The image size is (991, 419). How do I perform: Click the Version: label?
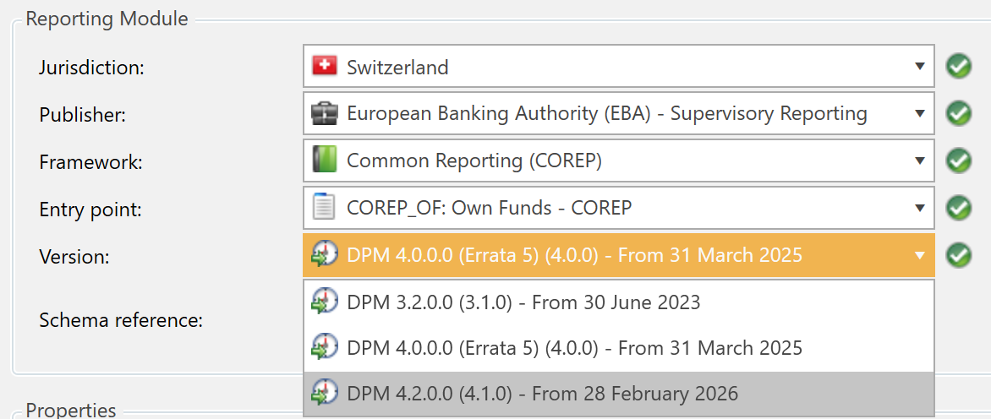74,256
